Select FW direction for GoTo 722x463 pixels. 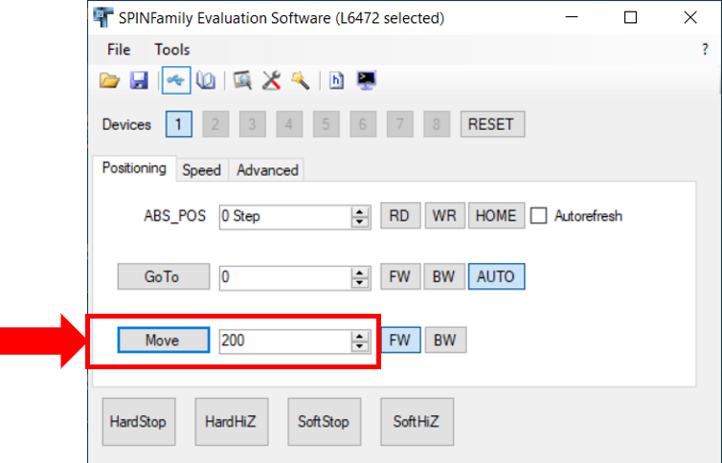[400, 276]
